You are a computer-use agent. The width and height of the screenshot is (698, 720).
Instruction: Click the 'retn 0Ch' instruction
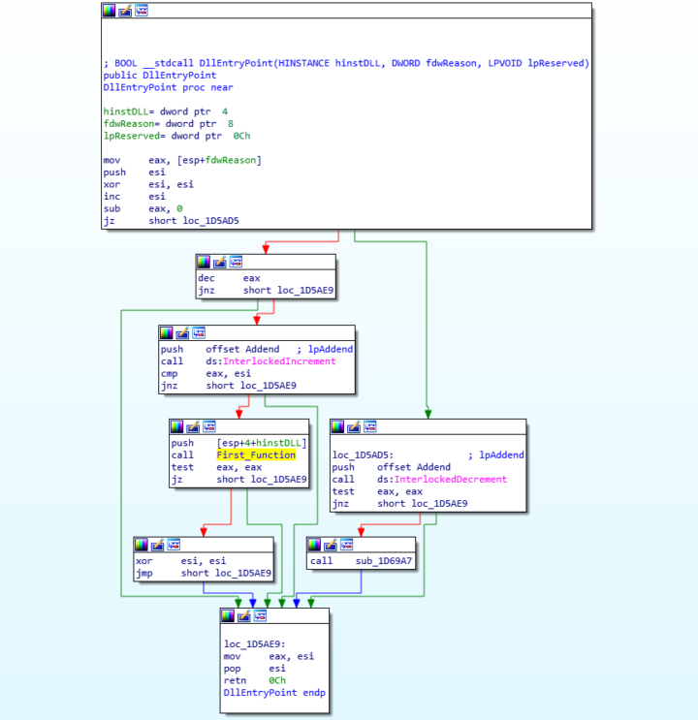[x=255, y=680]
